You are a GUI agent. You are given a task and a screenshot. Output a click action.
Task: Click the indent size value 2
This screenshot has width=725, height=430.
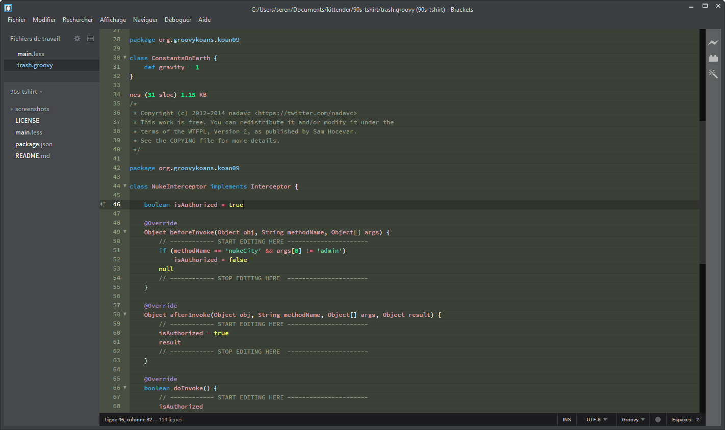point(697,420)
